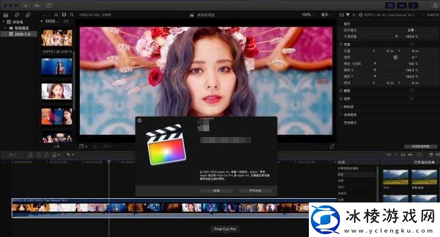Show the Libraries sidebar icon
Viewport: 440px width, 237px height.
coord(6,15)
